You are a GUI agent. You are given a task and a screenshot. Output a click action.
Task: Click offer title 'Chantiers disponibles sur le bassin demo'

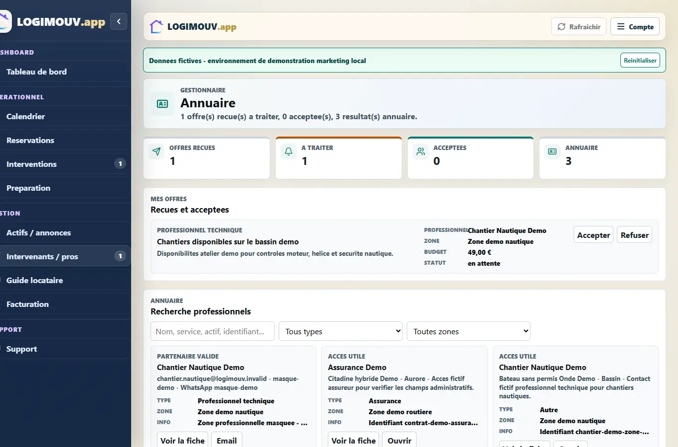[x=228, y=242]
